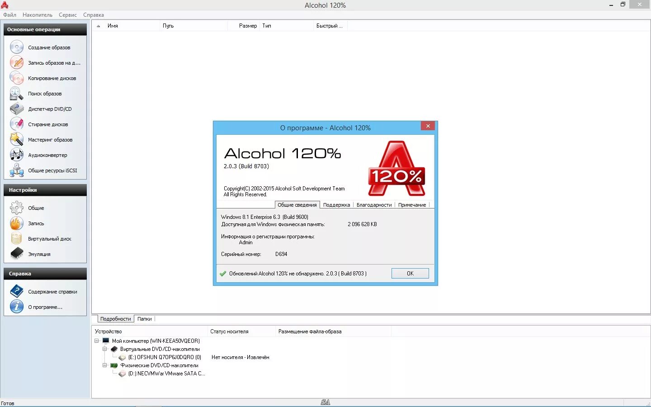Open the Мастеринг образов icon
The height and width of the screenshot is (407, 651).
pos(17,139)
